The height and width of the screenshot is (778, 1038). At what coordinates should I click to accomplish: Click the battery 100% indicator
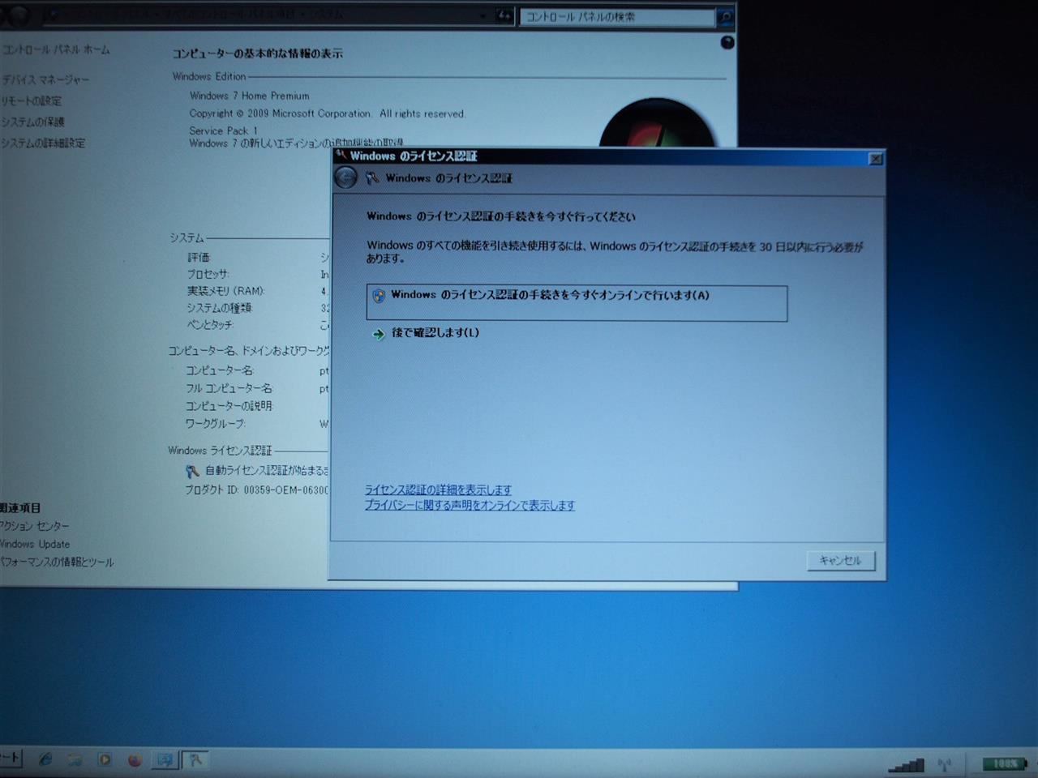pyautogui.click(x=1005, y=763)
